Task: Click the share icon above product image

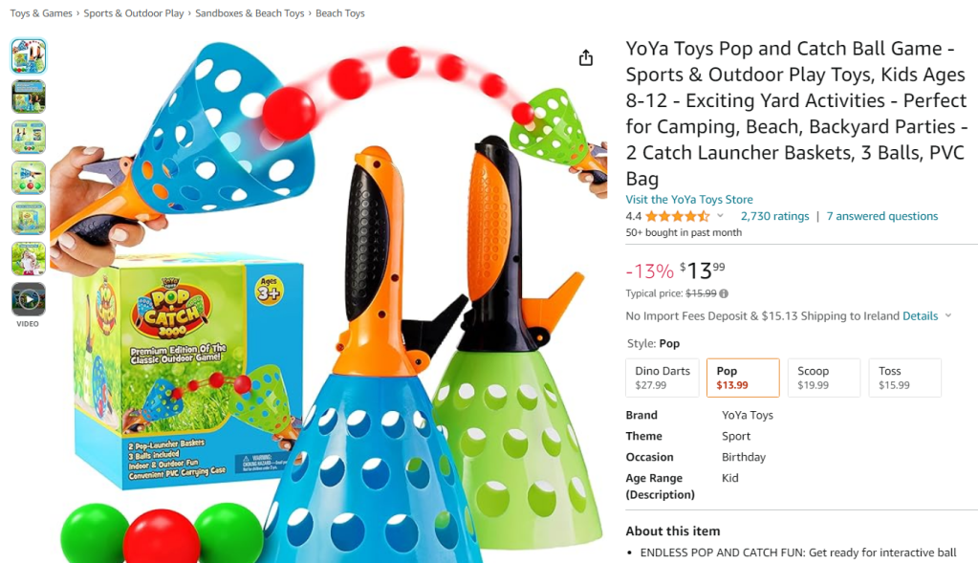Action: pyautogui.click(x=586, y=58)
